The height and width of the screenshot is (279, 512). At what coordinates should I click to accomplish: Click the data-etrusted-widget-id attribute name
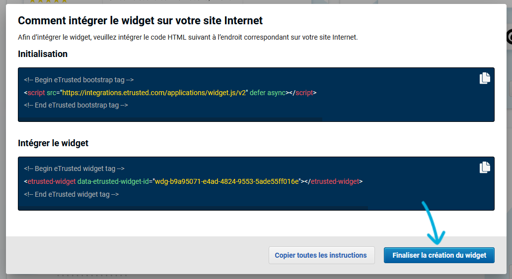pyautogui.click(x=114, y=181)
